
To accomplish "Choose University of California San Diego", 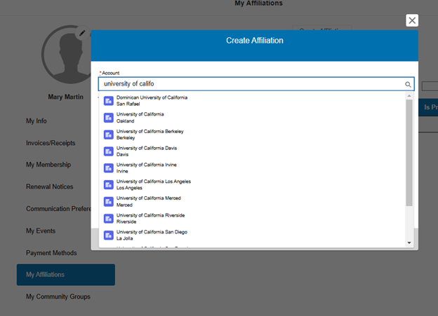I will point(252,235).
